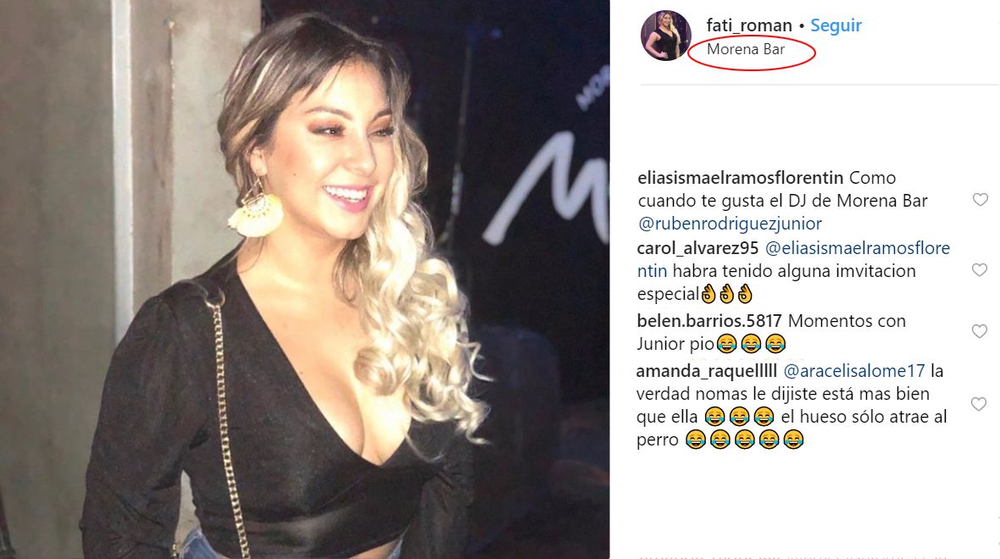Open commenter eliasismaelramosflorentin's profile
1000x559 pixels.
pyautogui.click(x=741, y=178)
